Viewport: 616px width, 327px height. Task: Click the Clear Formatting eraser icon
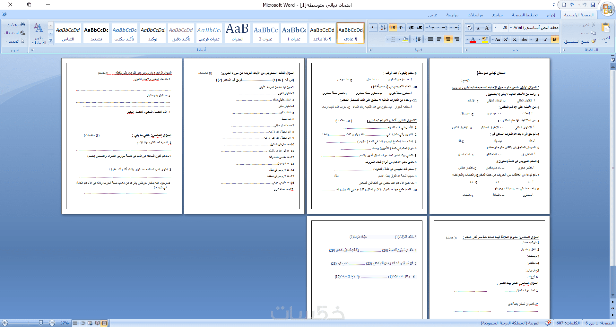click(x=469, y=28)
